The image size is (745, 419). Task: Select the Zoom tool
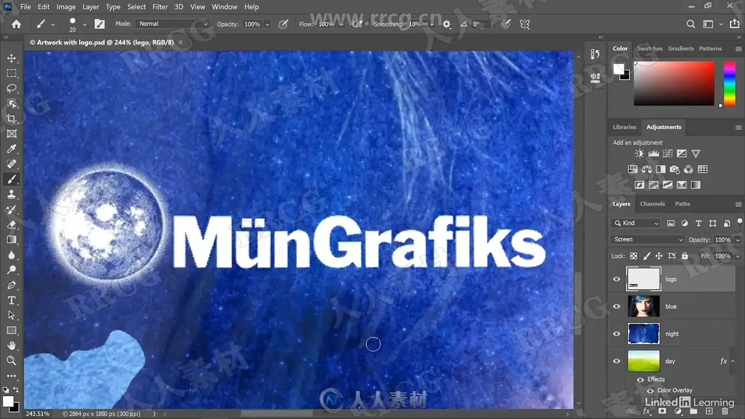pyautogui.click(x=12, y=361)
